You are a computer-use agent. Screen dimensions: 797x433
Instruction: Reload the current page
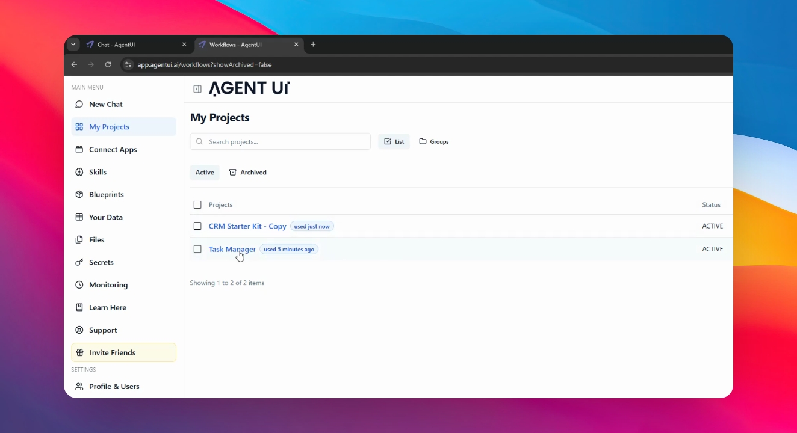[108, 64]
